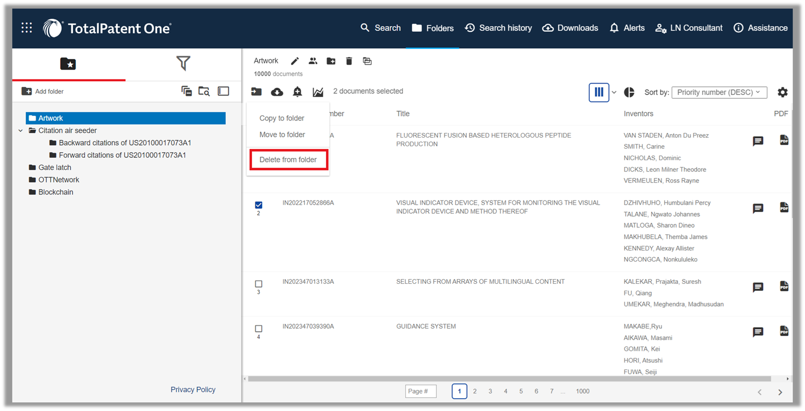Viewport: 805px width, 411px height.
Task: Open Alerts in the top bar
Action: click(x=627, y=28)
